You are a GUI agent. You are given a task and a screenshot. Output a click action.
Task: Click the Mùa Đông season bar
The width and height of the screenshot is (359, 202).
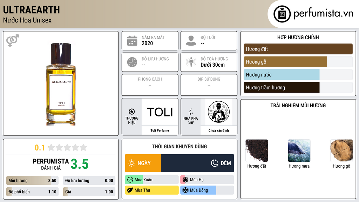pos(207,190)
